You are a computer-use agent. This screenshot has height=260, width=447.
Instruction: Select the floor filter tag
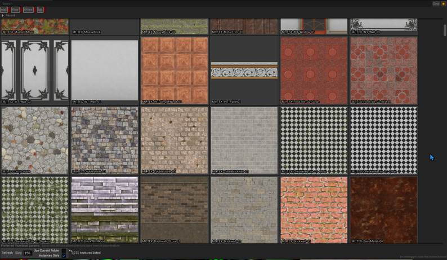[15, 10]
